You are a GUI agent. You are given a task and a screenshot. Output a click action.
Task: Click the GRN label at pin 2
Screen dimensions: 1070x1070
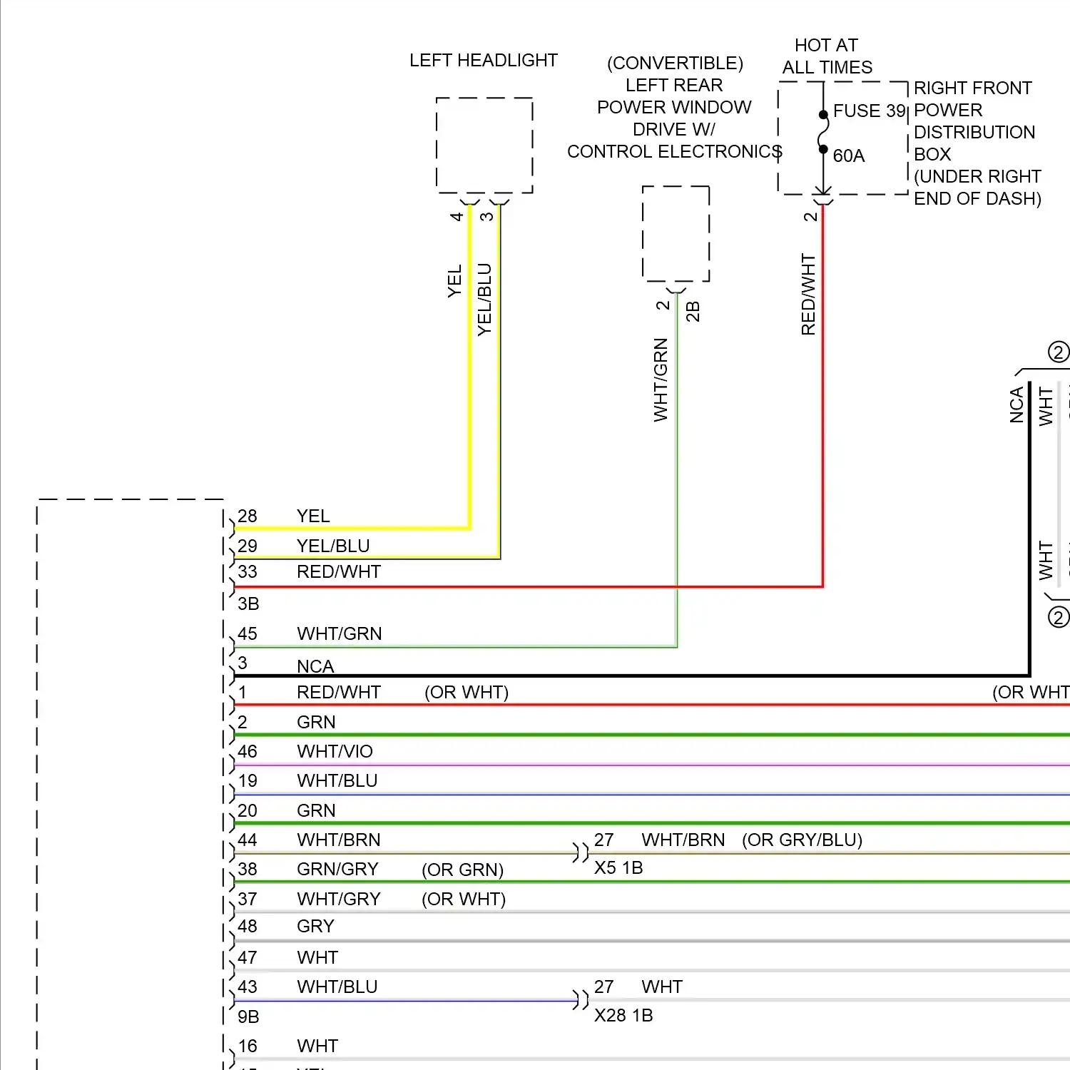click(316, 722)
